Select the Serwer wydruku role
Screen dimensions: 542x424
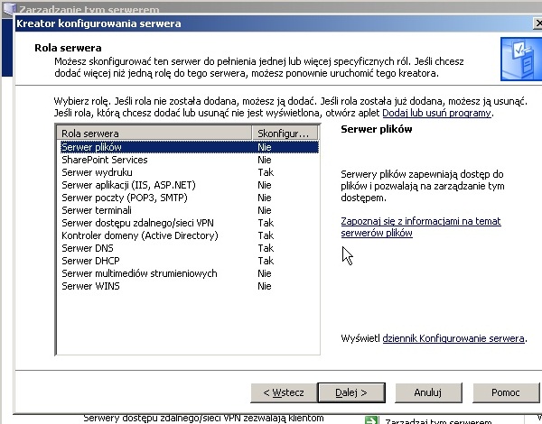[189, 172]
